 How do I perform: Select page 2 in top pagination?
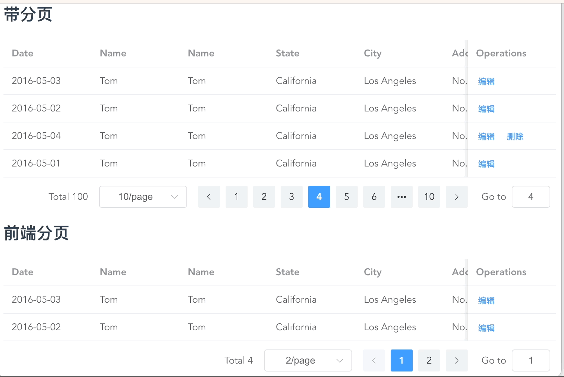pos(264,197)
